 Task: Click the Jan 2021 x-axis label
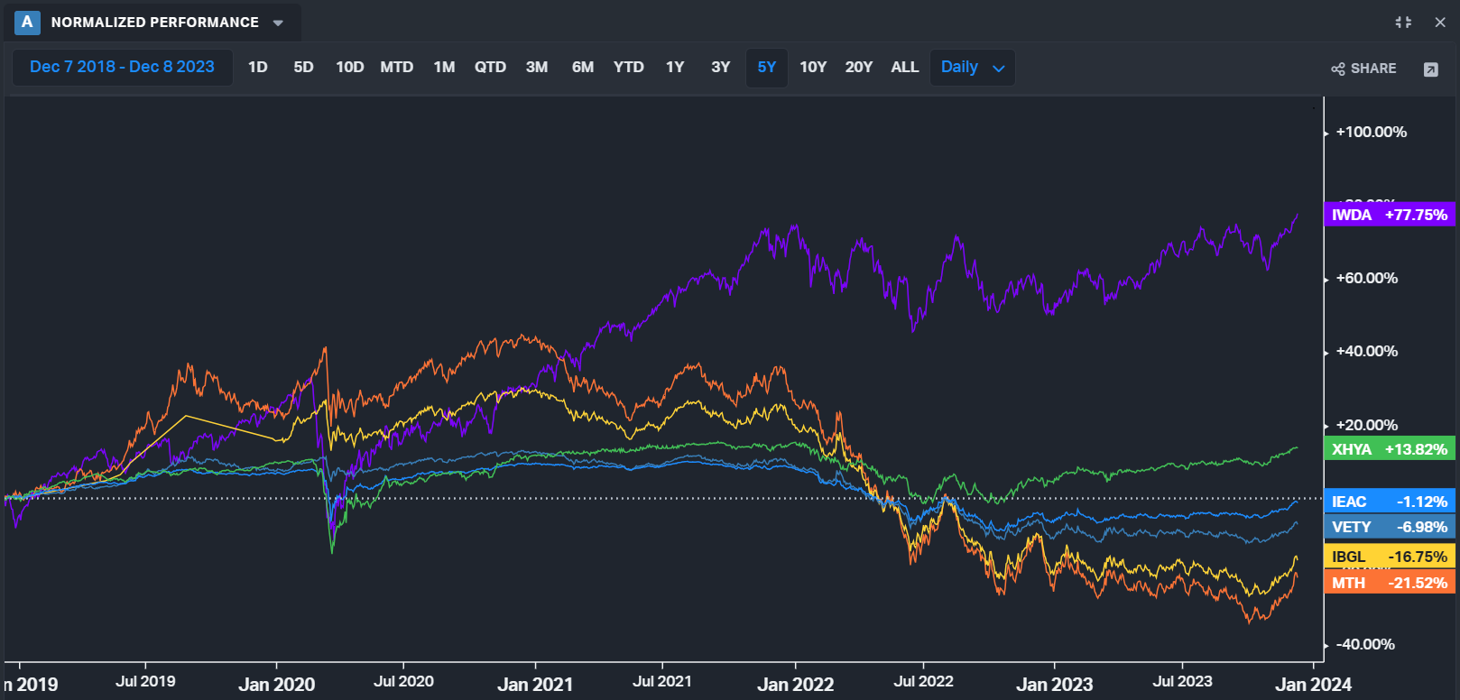(x=535, y=685)
